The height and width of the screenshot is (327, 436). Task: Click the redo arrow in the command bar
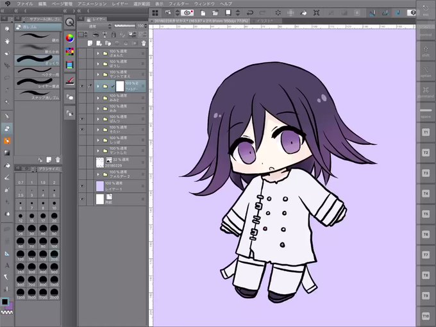262,13
